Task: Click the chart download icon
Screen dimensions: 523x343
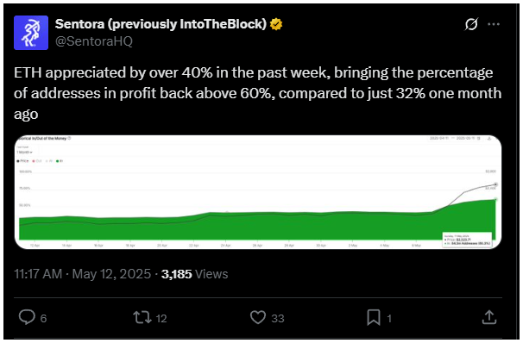Action: 489,139
